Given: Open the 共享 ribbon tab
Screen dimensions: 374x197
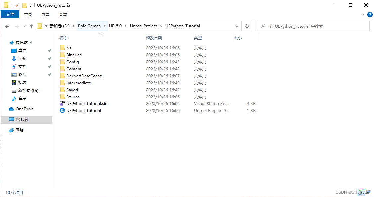Looking at the screenshot, I should (x=45, y=15).
